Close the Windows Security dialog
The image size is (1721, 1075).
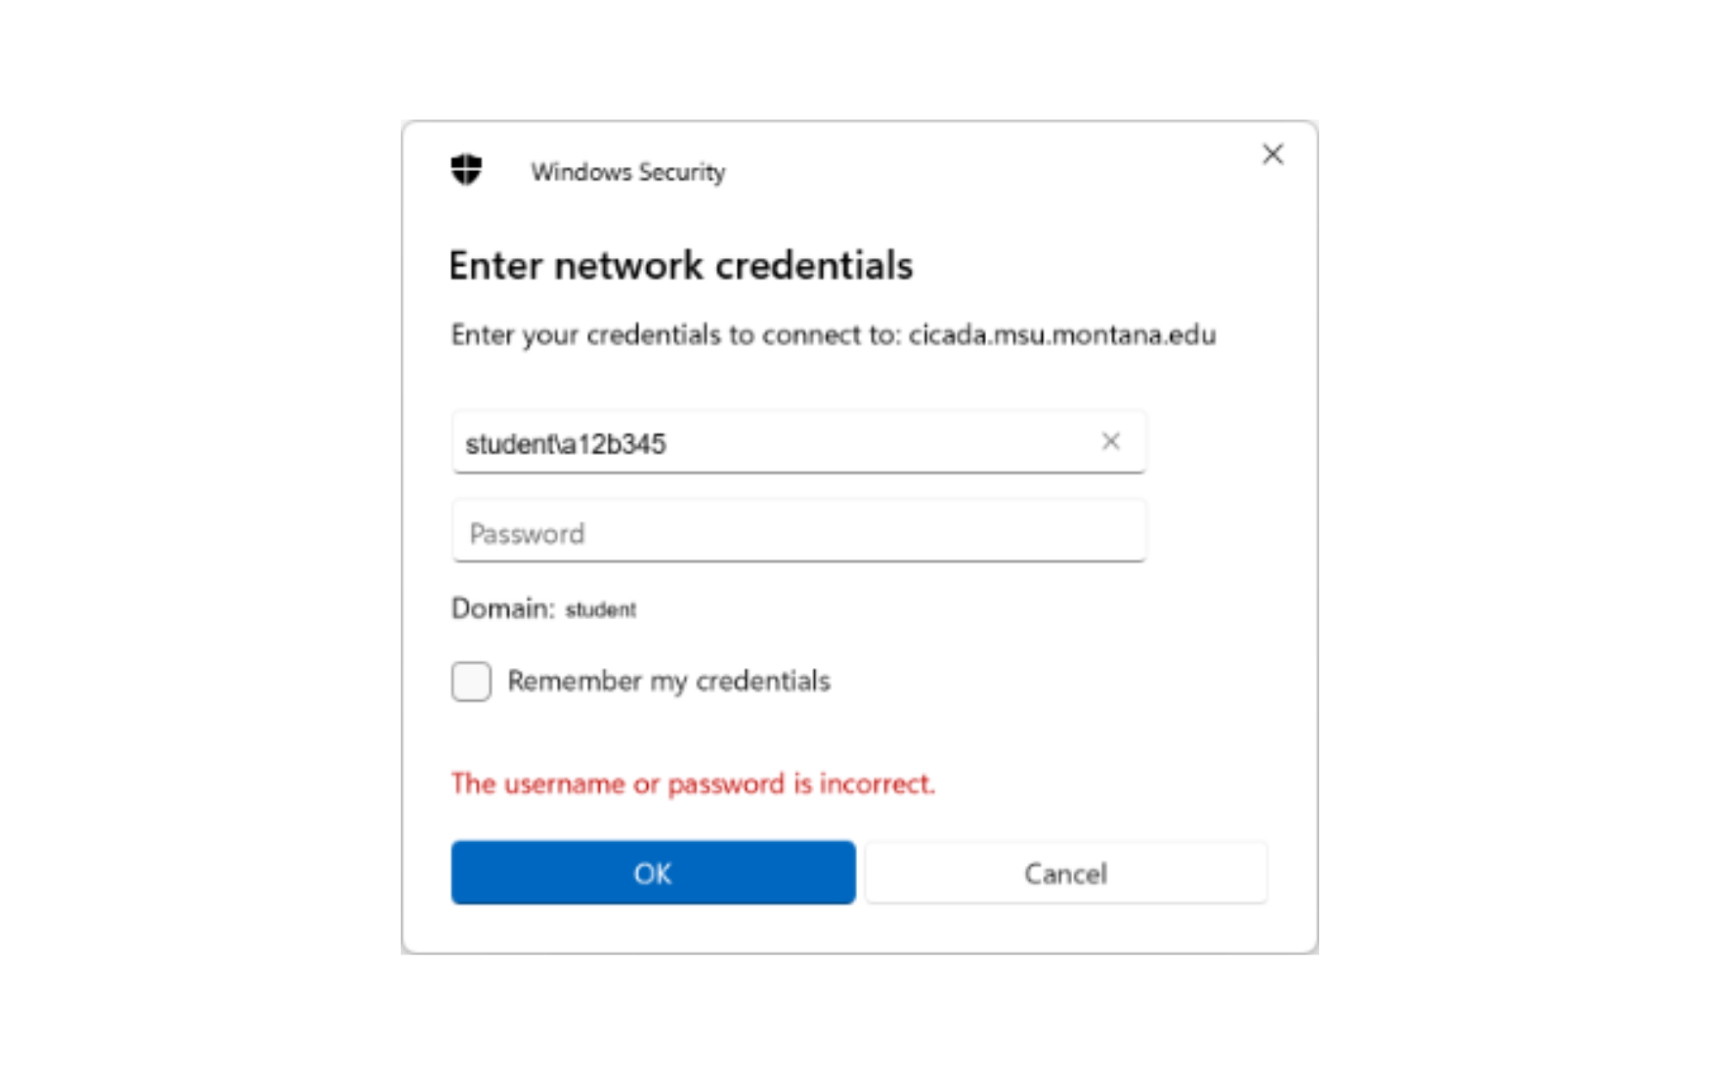pos(1273,155)
